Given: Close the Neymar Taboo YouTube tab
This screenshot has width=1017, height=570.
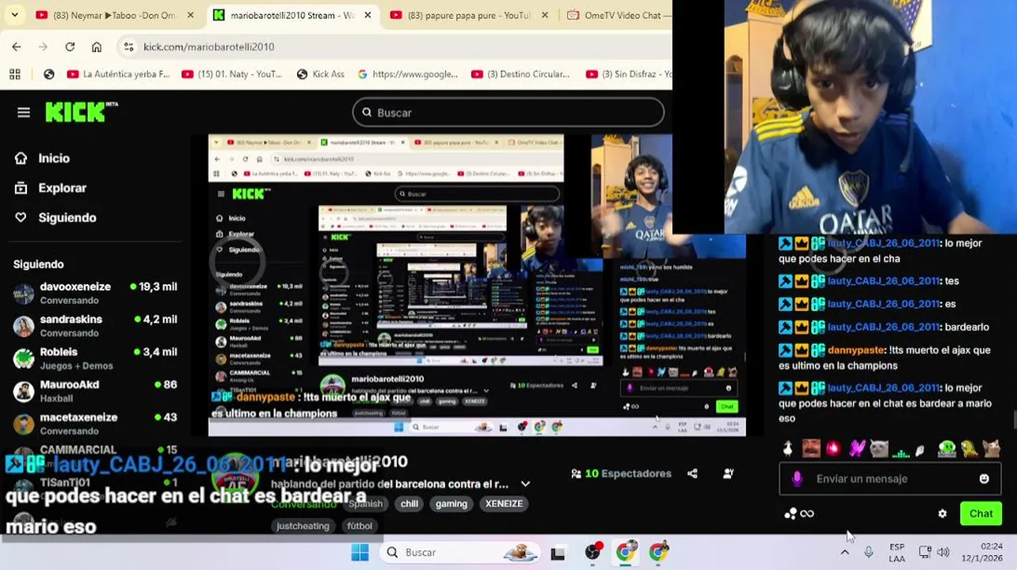Looking at the screenshot, I should 190,15.
